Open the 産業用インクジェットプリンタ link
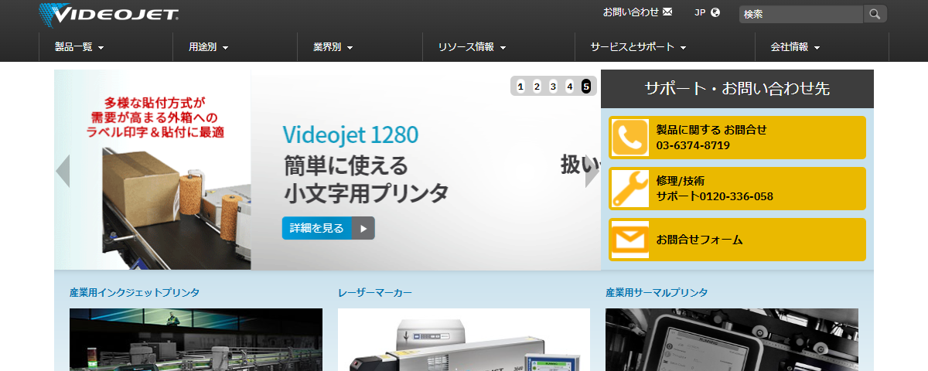Screen dimensions: 928x371 coord(135,293)
